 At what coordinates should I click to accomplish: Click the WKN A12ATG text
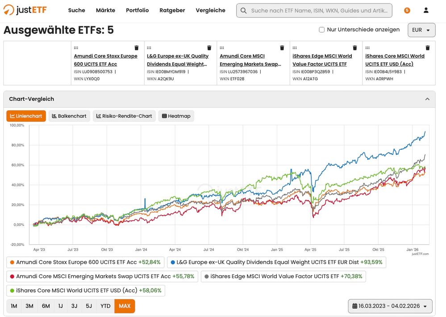(x=305, y=79)
